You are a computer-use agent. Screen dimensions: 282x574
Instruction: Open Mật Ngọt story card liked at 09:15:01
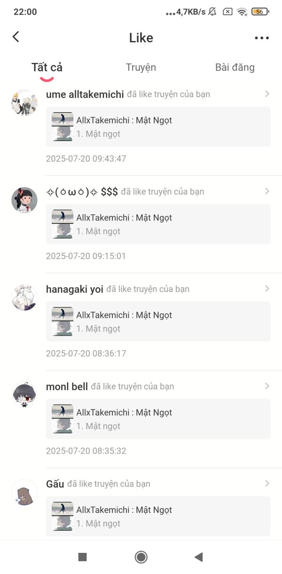158,224
